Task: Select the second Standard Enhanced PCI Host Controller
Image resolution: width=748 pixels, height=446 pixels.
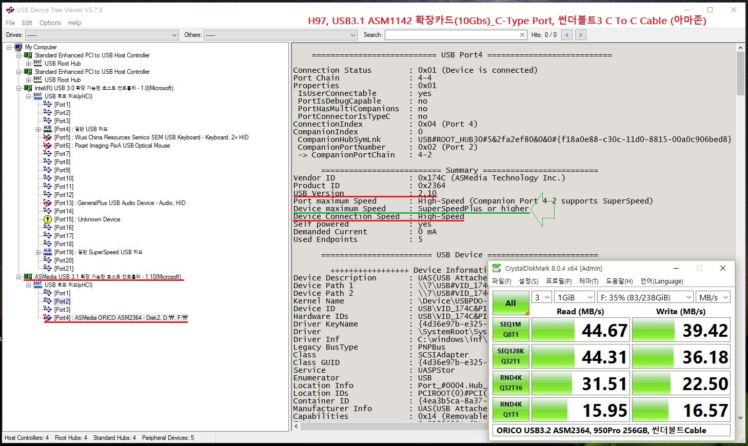Action: 92,72
